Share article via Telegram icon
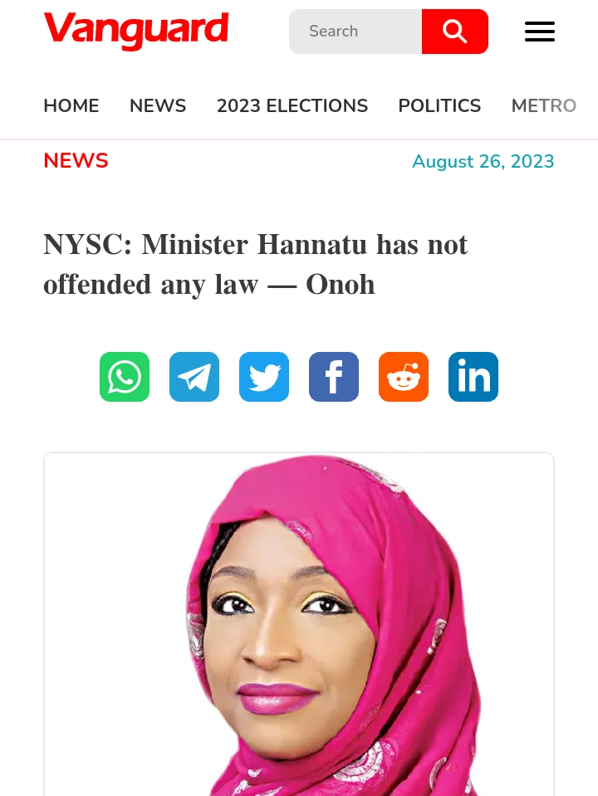The width and height of the screenshot is (598, 796). [x=194, y=377]
